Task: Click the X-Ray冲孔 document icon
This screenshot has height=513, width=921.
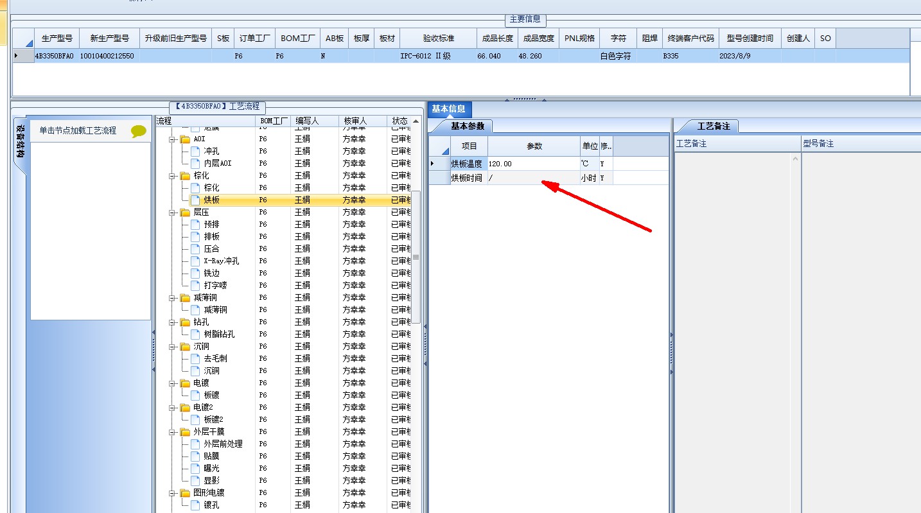Action: click(195, 261)
